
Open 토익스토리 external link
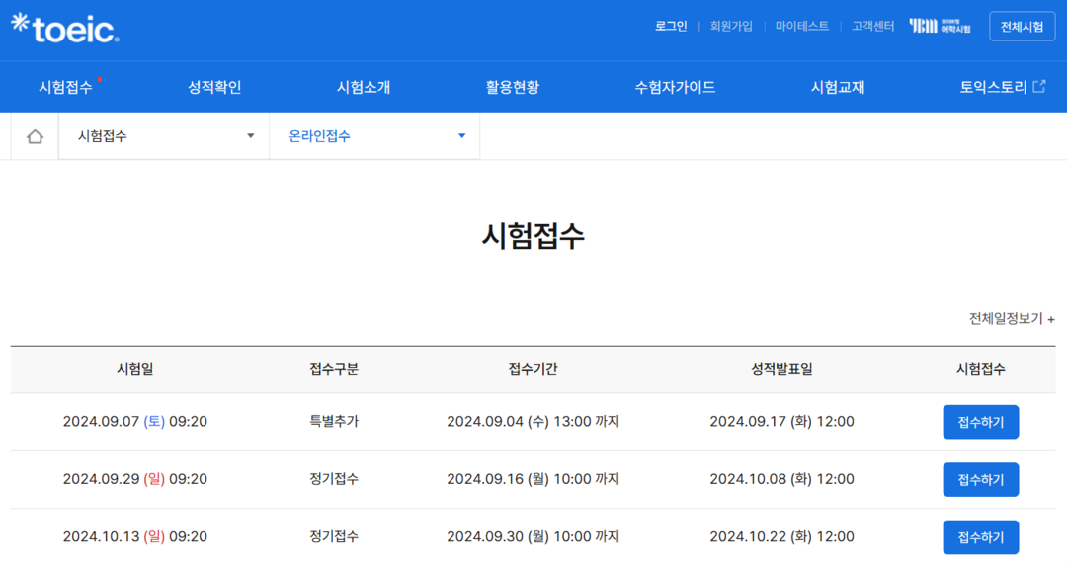pos(1002,87)
